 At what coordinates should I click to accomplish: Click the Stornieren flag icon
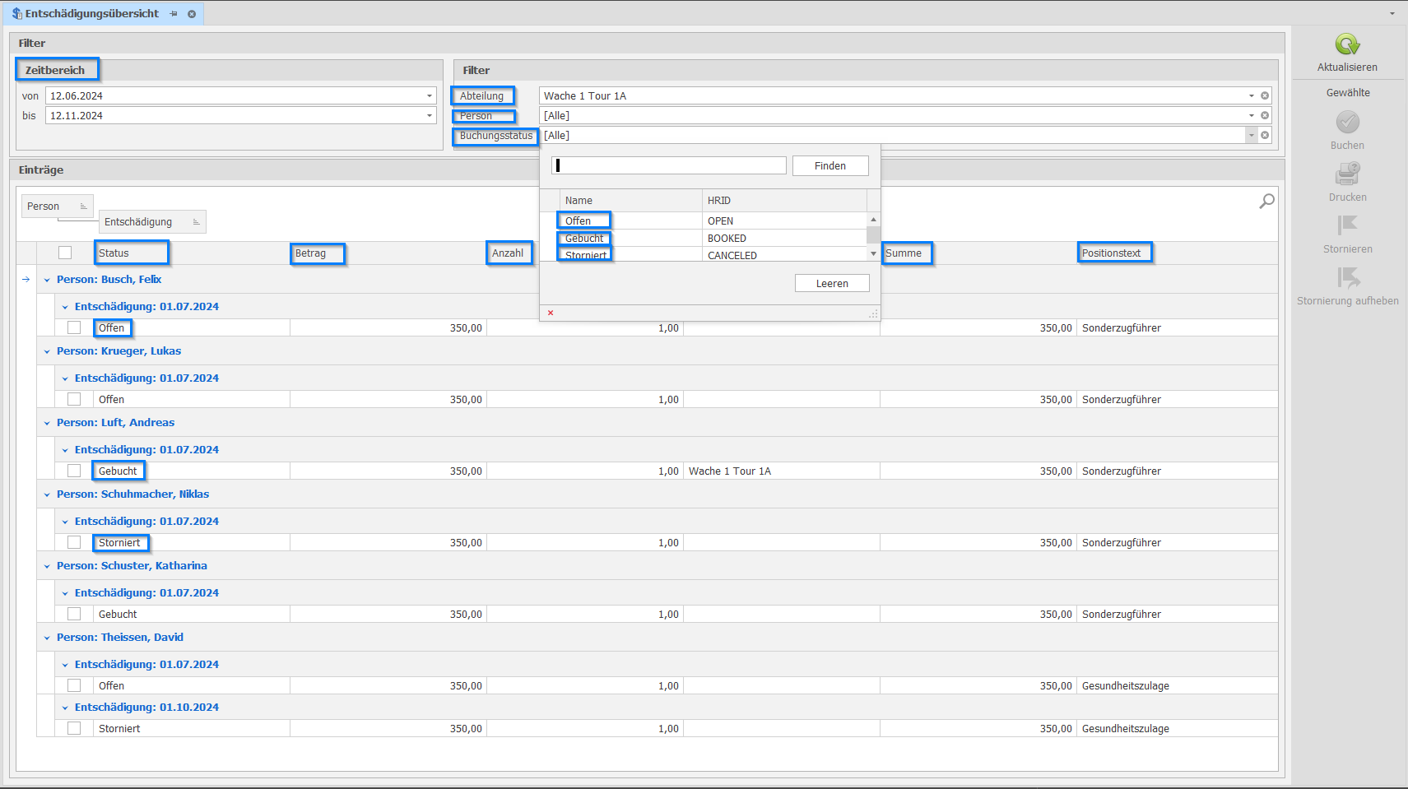pos(1347,226)
